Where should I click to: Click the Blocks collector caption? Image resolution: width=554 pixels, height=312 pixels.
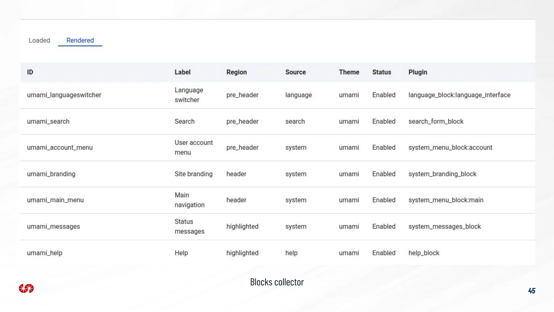coord(277,282)
